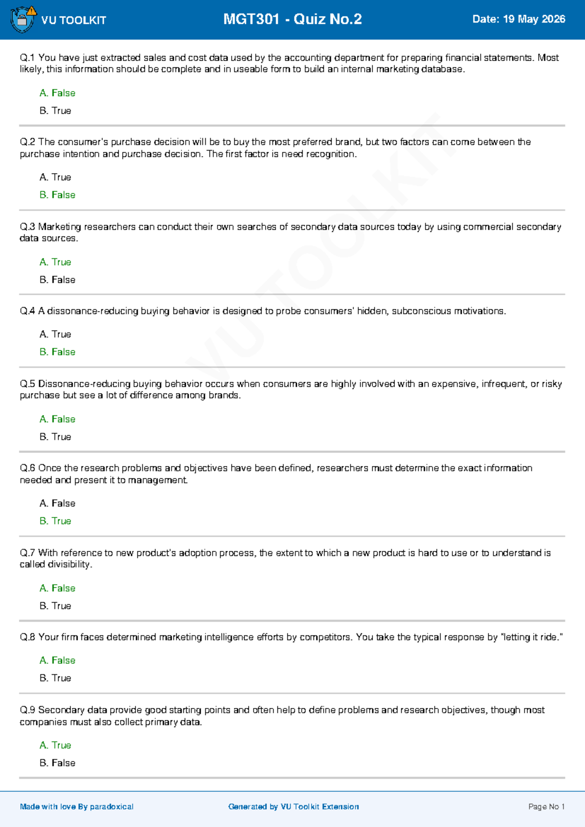Screen dimensions: 585x827
Task: Select A. True under Q.2
Action: (56, 177)
